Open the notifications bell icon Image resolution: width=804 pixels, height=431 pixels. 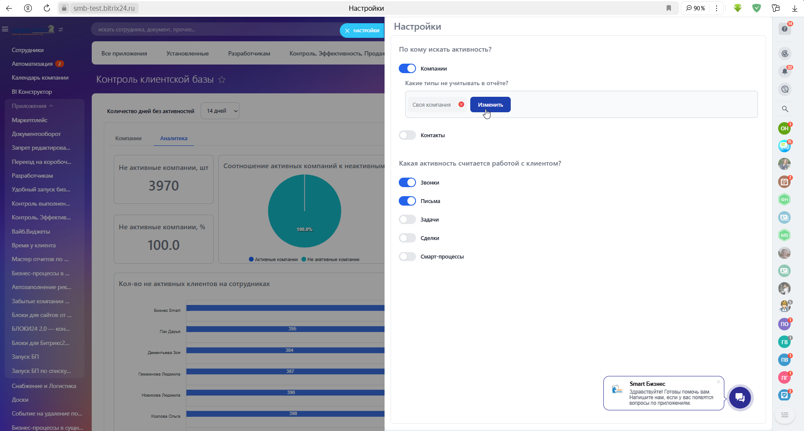(785, 71)
